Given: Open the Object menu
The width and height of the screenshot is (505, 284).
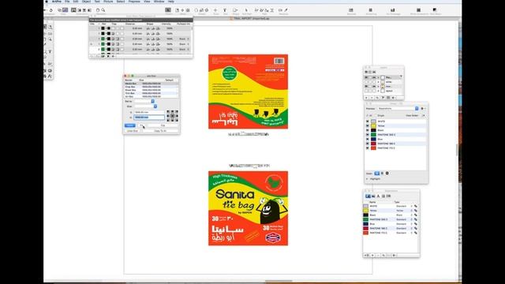Looking at the screenshot, I should click(86, 2).
